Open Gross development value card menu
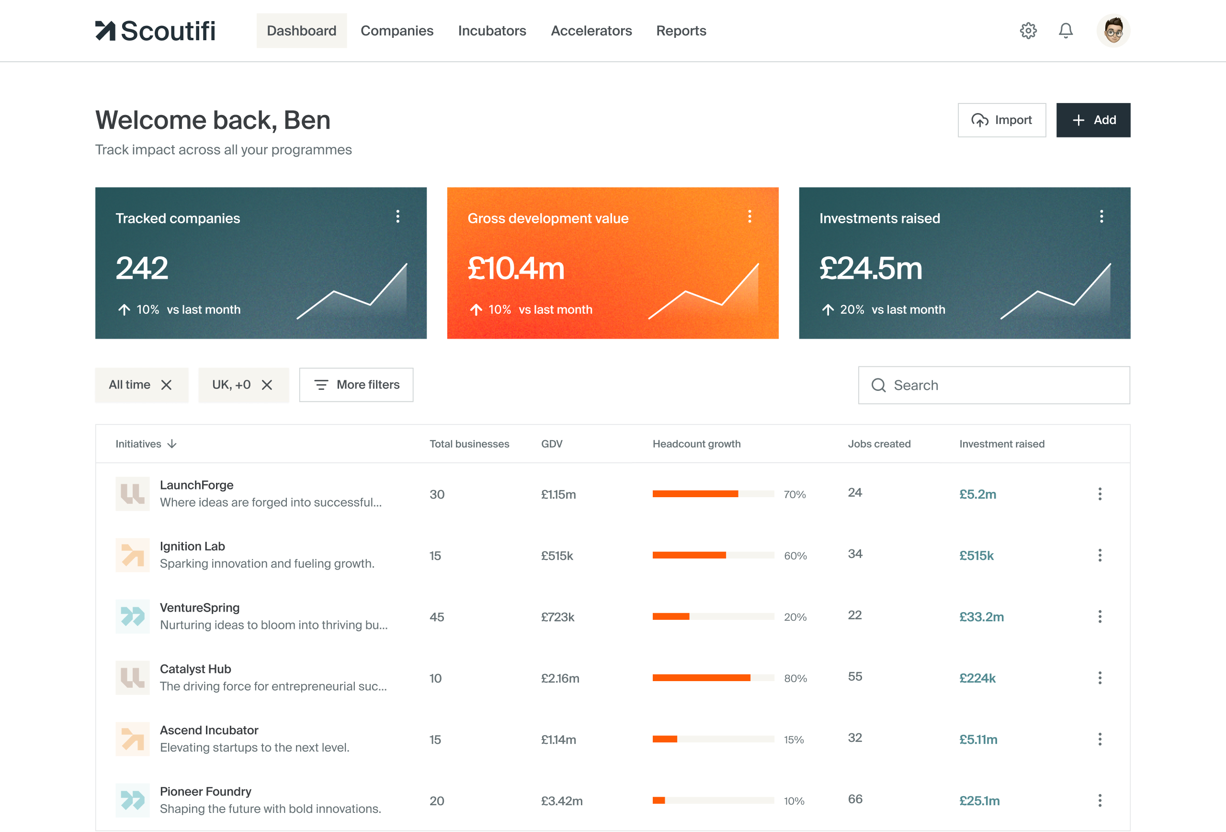1226x832 pixels. click(x=749, y=217)
